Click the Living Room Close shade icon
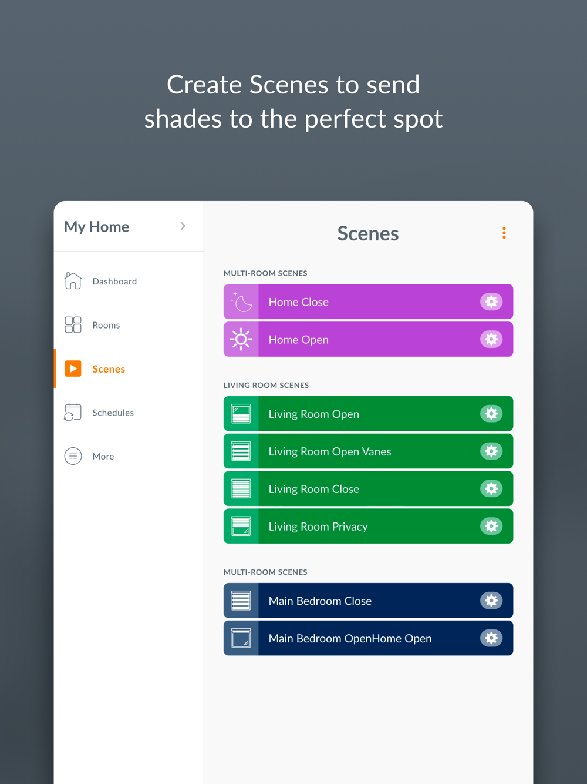 coord(241,489)
